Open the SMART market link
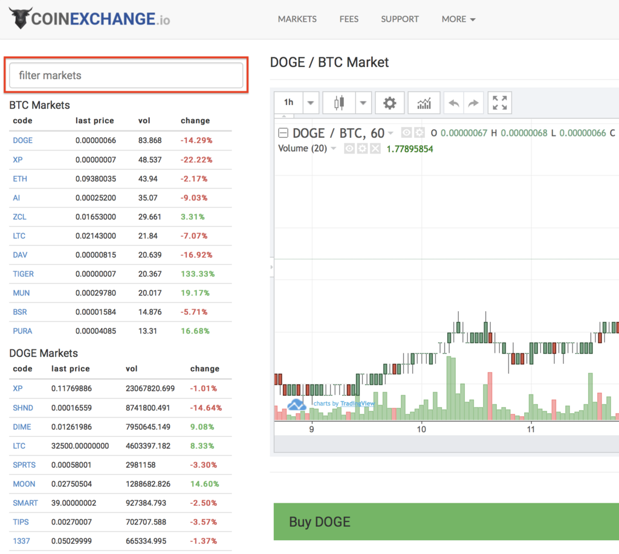This screenshot has width=619, height=554. (x=25, y=503)
